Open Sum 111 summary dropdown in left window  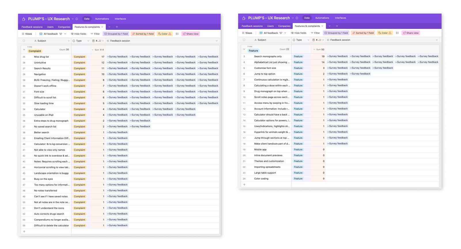tap(98, 50)
